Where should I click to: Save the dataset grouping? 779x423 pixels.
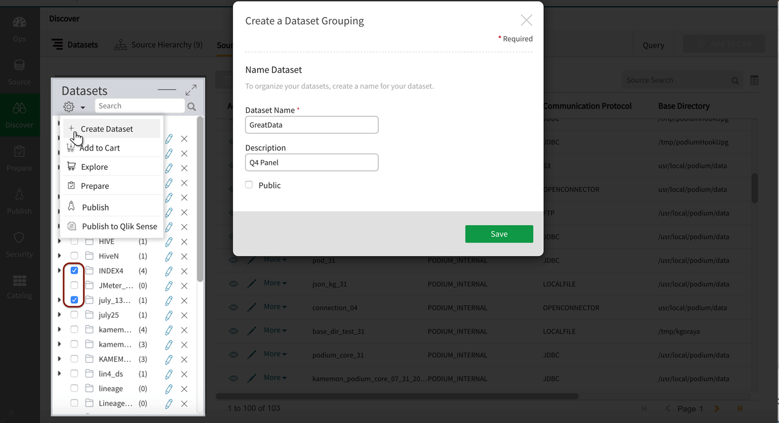click(499, 234)
